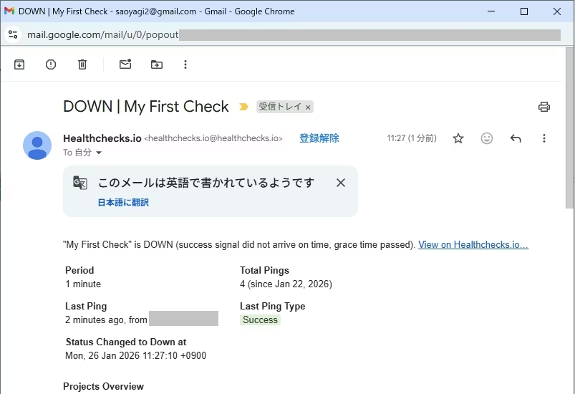Viewport: 575px width, 394px height.
Task: Click the translate icon in the banner
Action: point(80,183)
